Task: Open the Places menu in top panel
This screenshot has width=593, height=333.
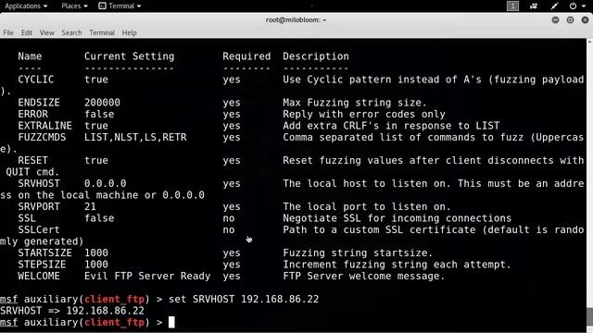Action: [74, 6]
